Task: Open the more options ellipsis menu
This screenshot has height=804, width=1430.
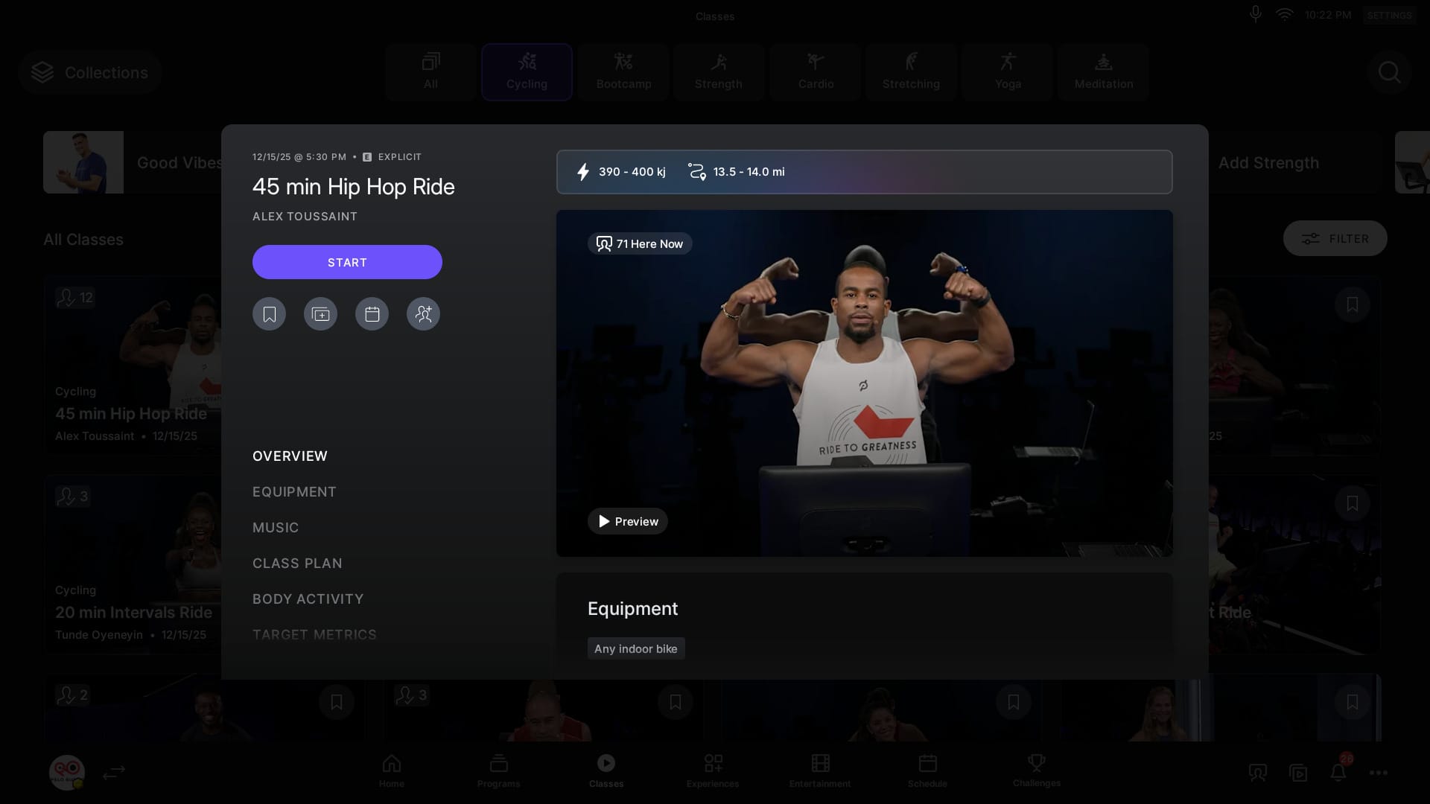Action: coord(1378,773)
